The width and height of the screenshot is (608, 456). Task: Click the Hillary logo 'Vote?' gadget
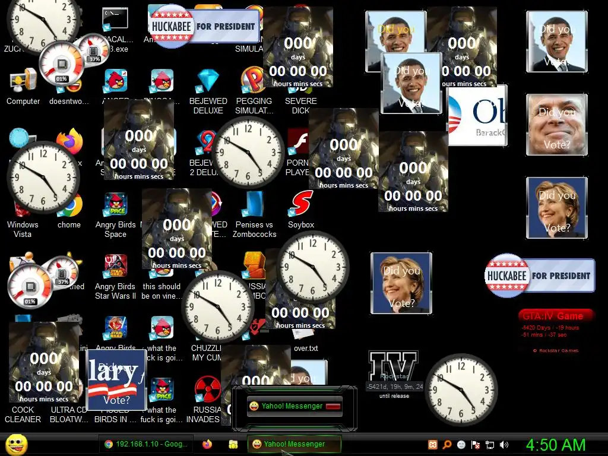(x=116, y=380)
